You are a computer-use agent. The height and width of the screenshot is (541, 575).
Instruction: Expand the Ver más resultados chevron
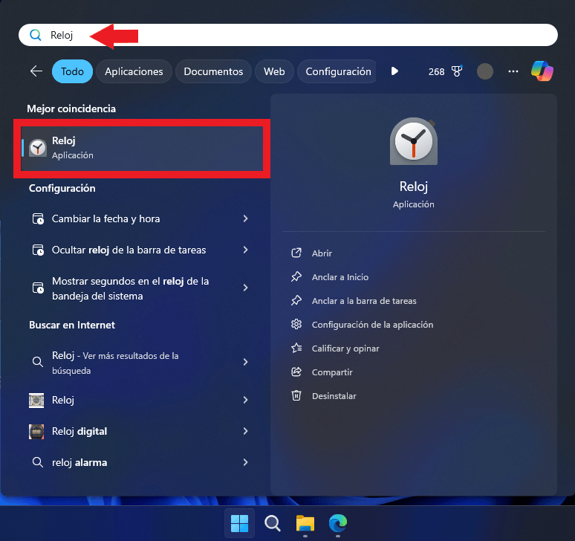pyautogui.click(x=245, y=362)
